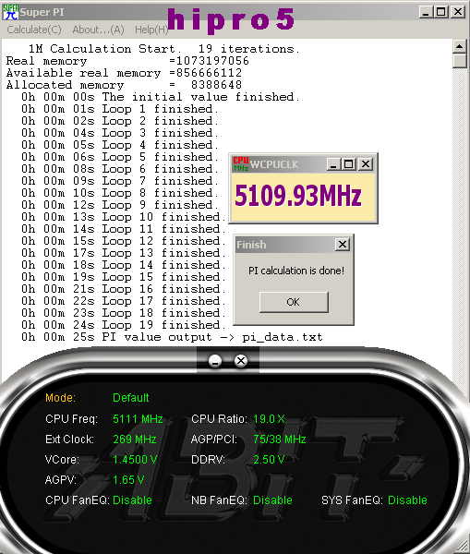Click the 'Loop 10 finished' line
This screenshot has width=470, height=554.
[x=124, y=217]
